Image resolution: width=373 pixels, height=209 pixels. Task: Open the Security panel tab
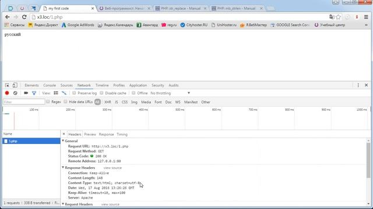[x=158, y=85]
